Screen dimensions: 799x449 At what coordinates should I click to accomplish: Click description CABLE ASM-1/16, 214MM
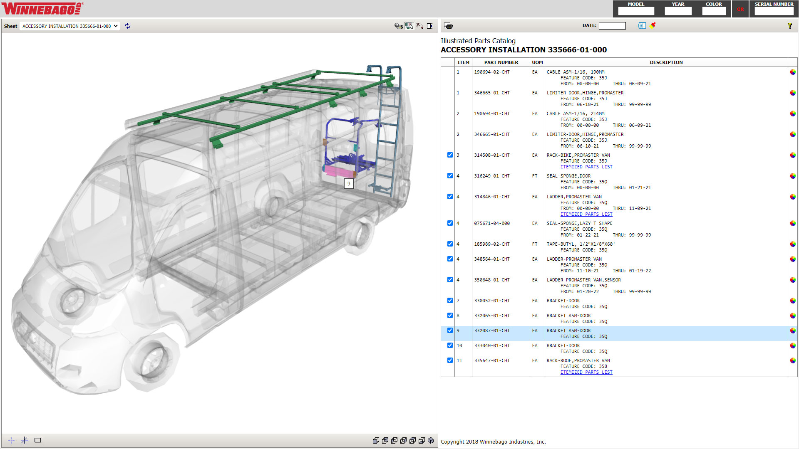click(576, 113)
